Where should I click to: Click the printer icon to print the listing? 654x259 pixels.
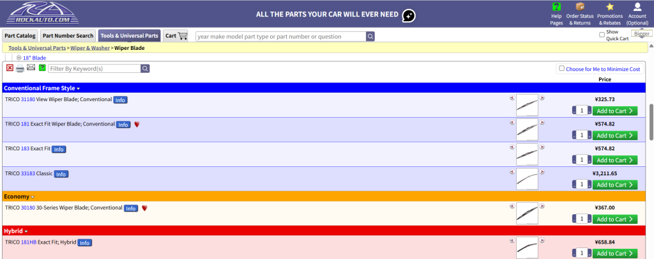click(20, 68)
